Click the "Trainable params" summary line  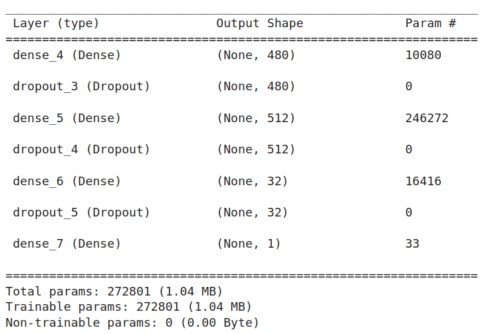coord(128,307)
